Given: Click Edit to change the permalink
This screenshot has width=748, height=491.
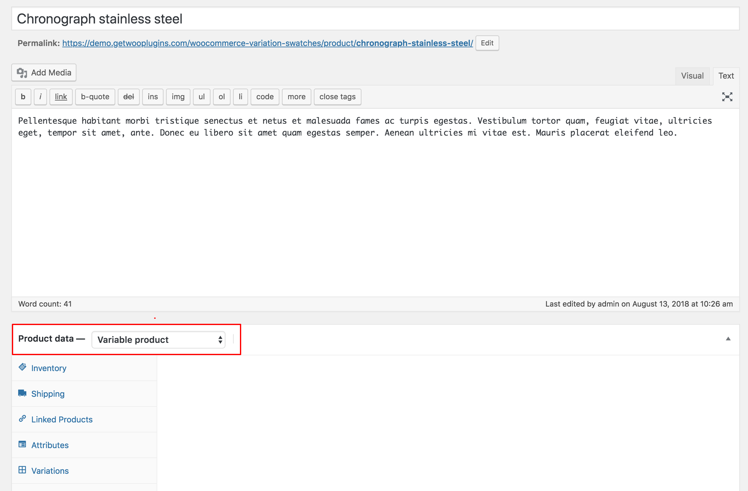Looking at the screenshot, I should (x=486, y=43).
